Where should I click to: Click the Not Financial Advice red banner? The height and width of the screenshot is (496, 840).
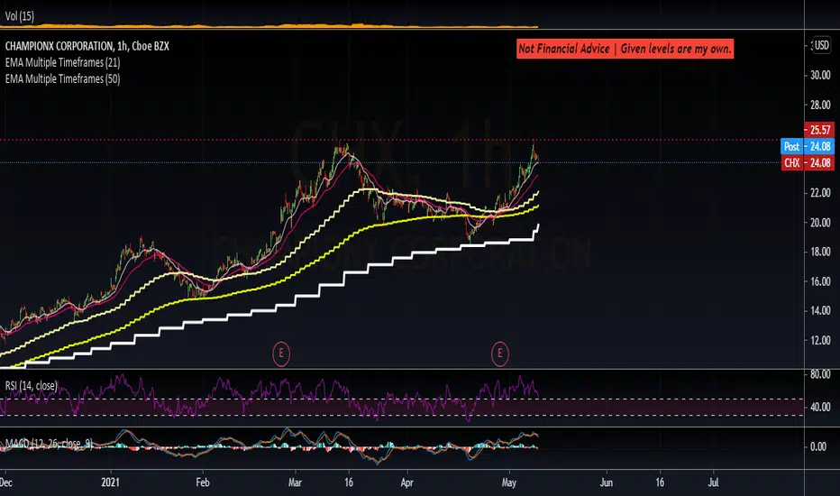(625, 49)
